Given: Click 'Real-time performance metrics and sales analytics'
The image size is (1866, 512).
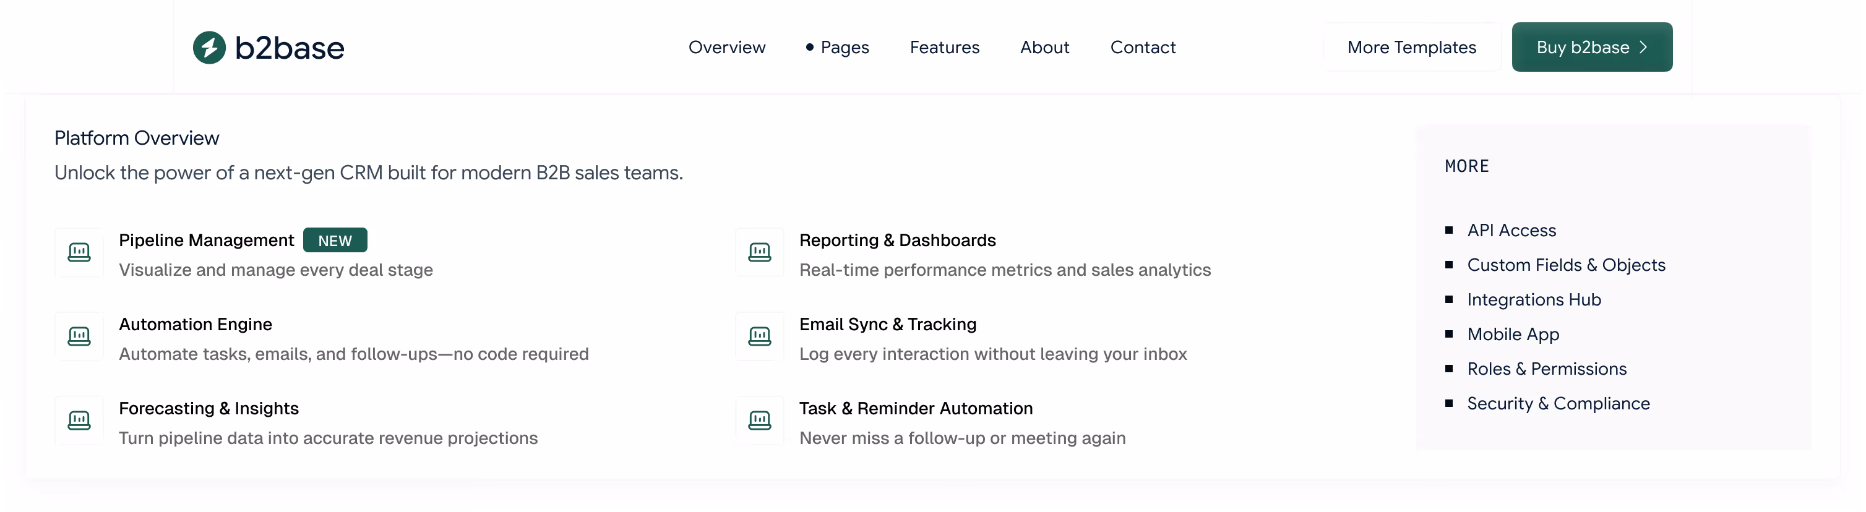Looking at the screenshot, I should [1005, 270].
